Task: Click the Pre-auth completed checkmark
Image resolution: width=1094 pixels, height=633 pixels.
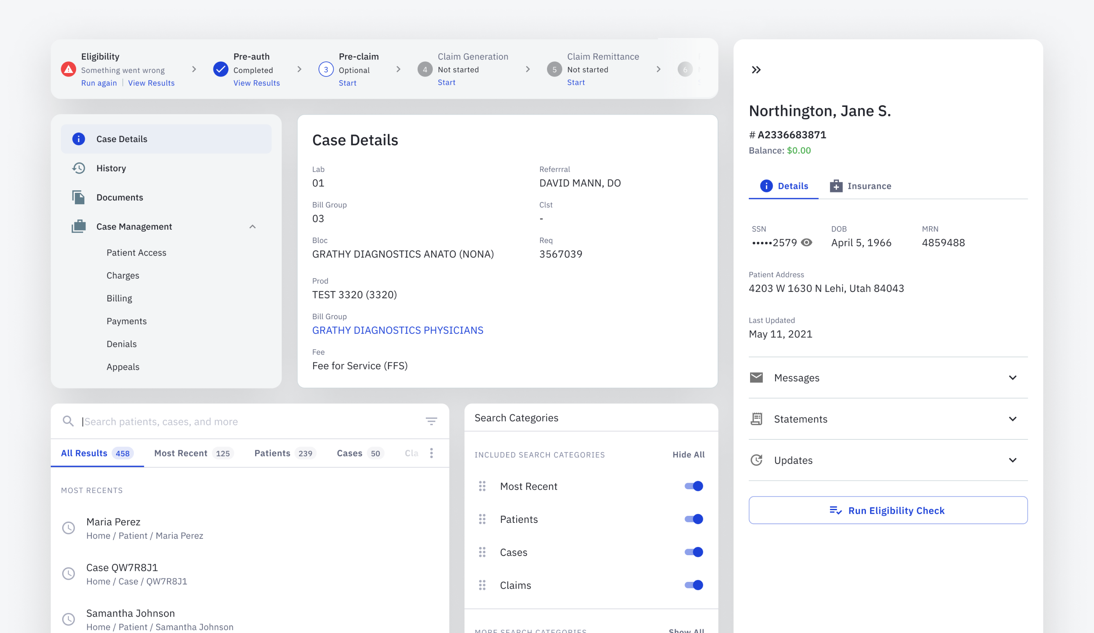Action: (221, 69)
